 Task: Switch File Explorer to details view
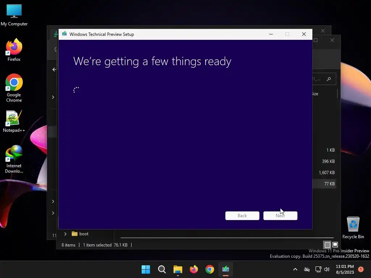327,245
